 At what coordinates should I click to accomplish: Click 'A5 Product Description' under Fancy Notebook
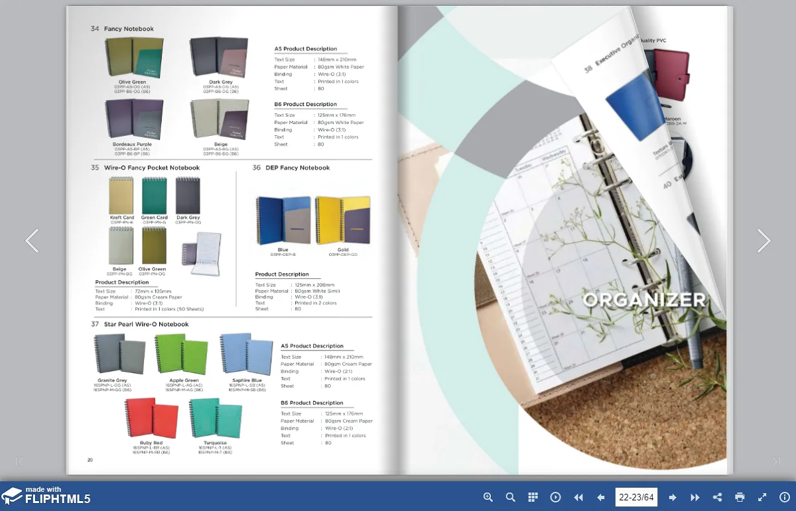pos(306,49)
